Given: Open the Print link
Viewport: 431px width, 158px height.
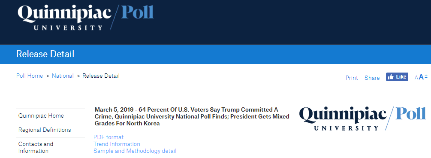Looking at the screenshot, I should pos(352,78).
